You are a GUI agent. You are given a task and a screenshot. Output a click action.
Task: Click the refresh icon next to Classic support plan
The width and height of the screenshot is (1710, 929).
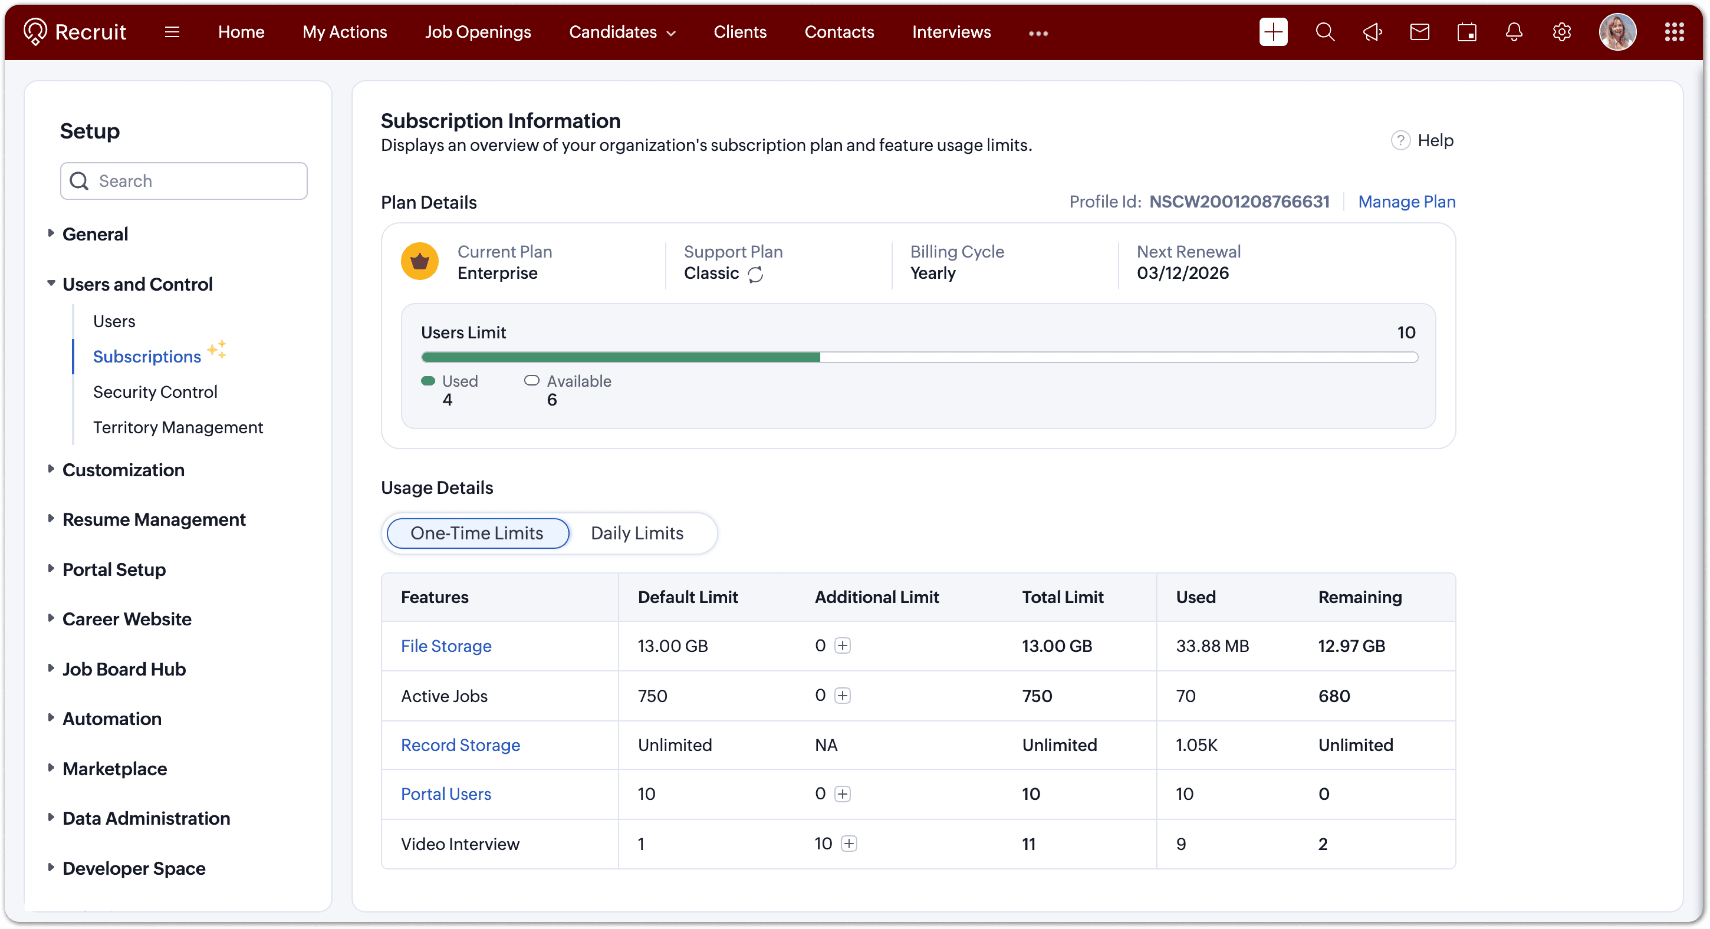pyautogui.click(x=755, y=274)
